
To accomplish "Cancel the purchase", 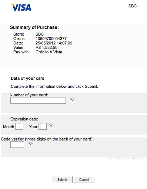I will point(84,180).
